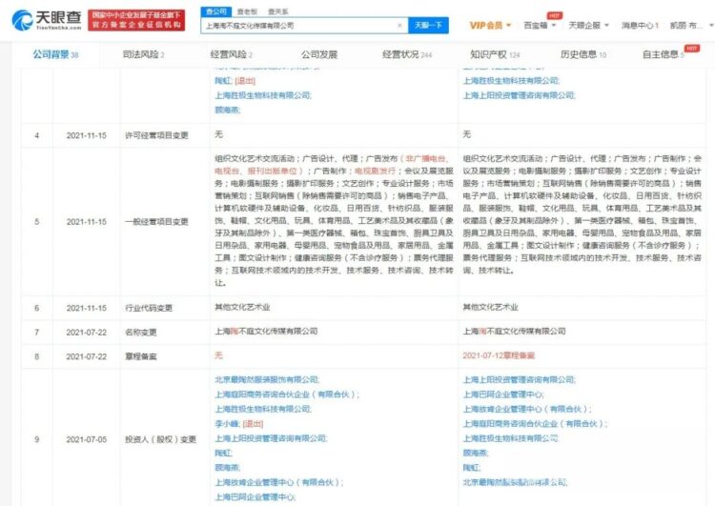Switch to the 自主信息 tab
Screen dimensions: 715x506
tap(664, 54)
